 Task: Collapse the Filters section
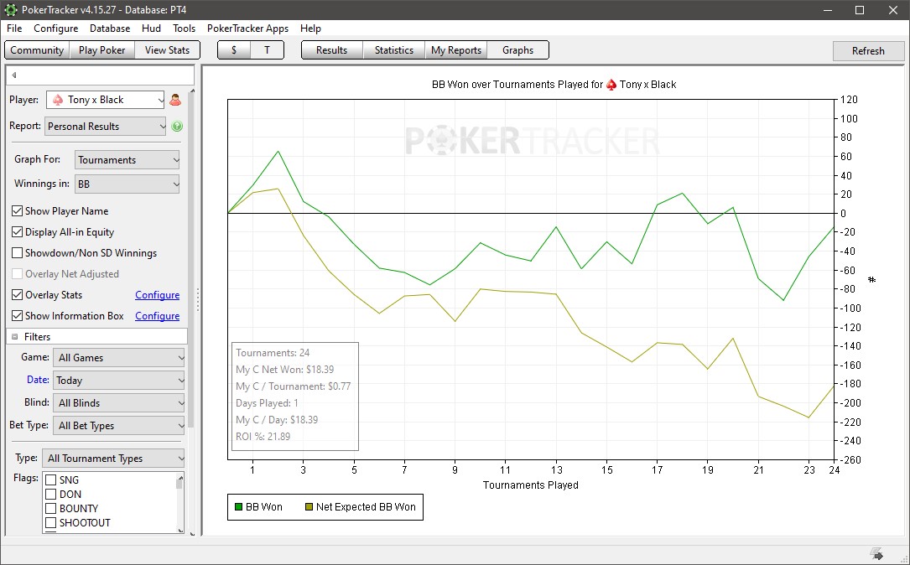[15, 337]
